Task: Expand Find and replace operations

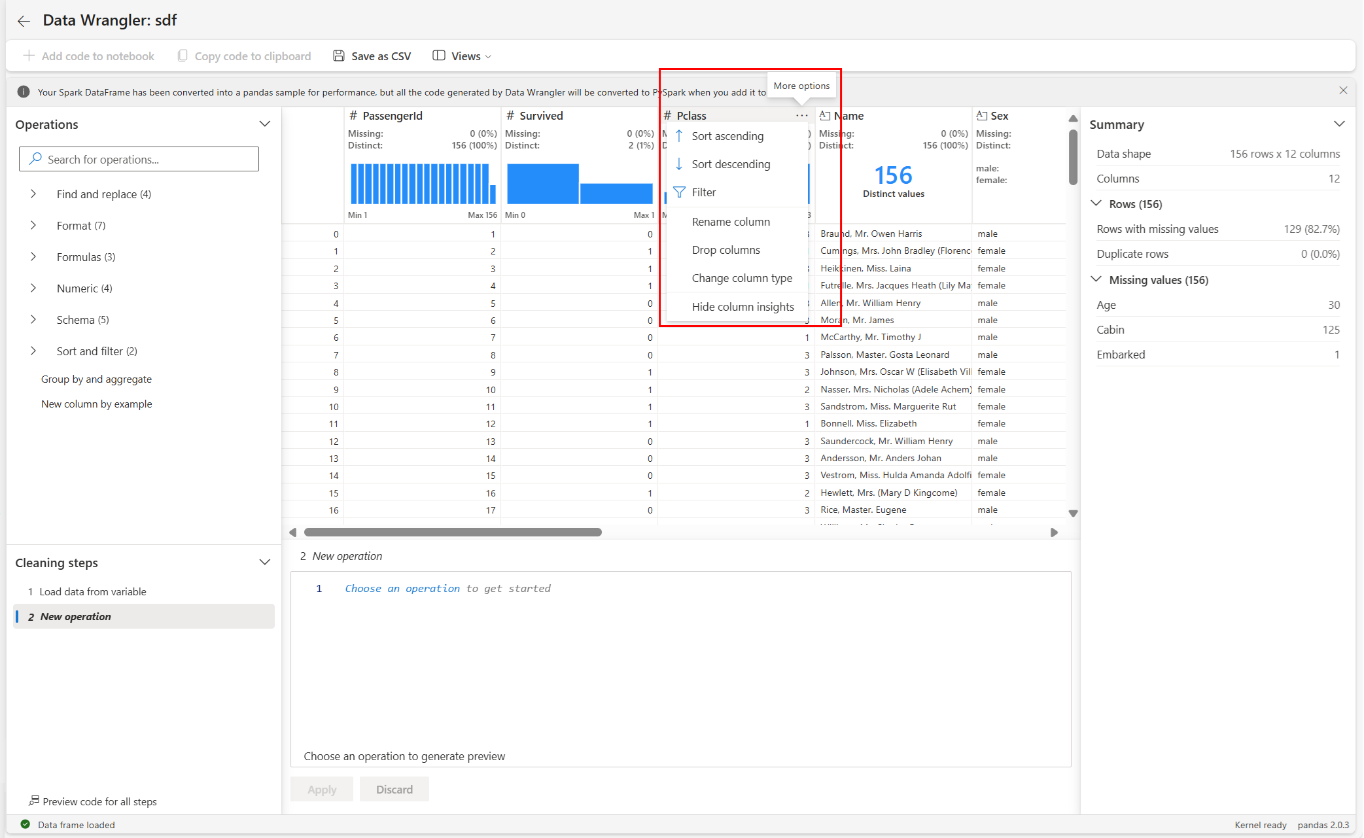Action: tap(33, 194)
